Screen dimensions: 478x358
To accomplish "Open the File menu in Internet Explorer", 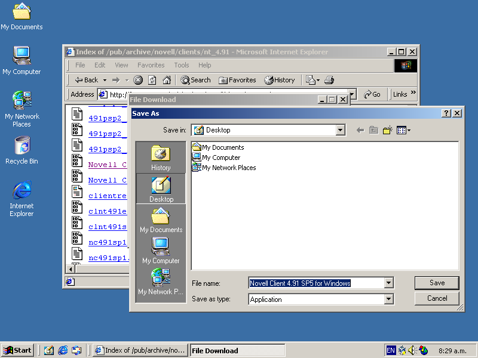I will click(80, 65).
